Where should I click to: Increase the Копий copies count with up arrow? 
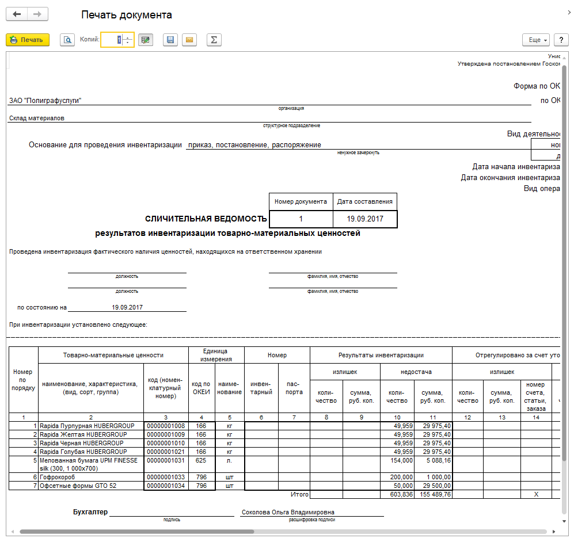128,37
